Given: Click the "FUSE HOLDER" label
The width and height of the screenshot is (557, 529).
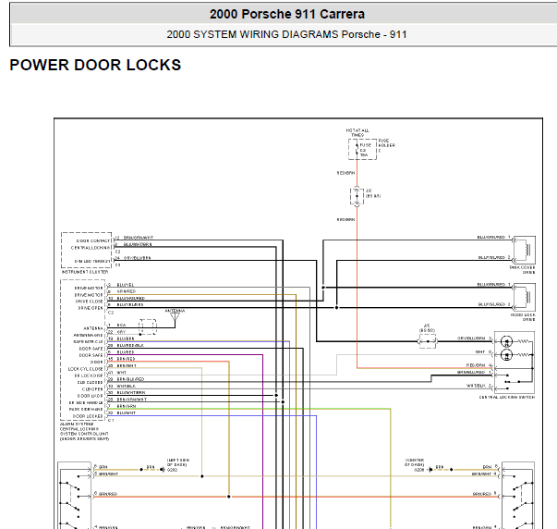Looking at the screenshot, I should (386, 143).
